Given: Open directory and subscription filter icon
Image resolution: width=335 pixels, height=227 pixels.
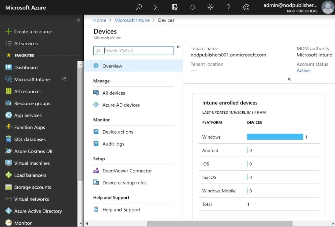Looking at the screenshot, I should [175, 7].
